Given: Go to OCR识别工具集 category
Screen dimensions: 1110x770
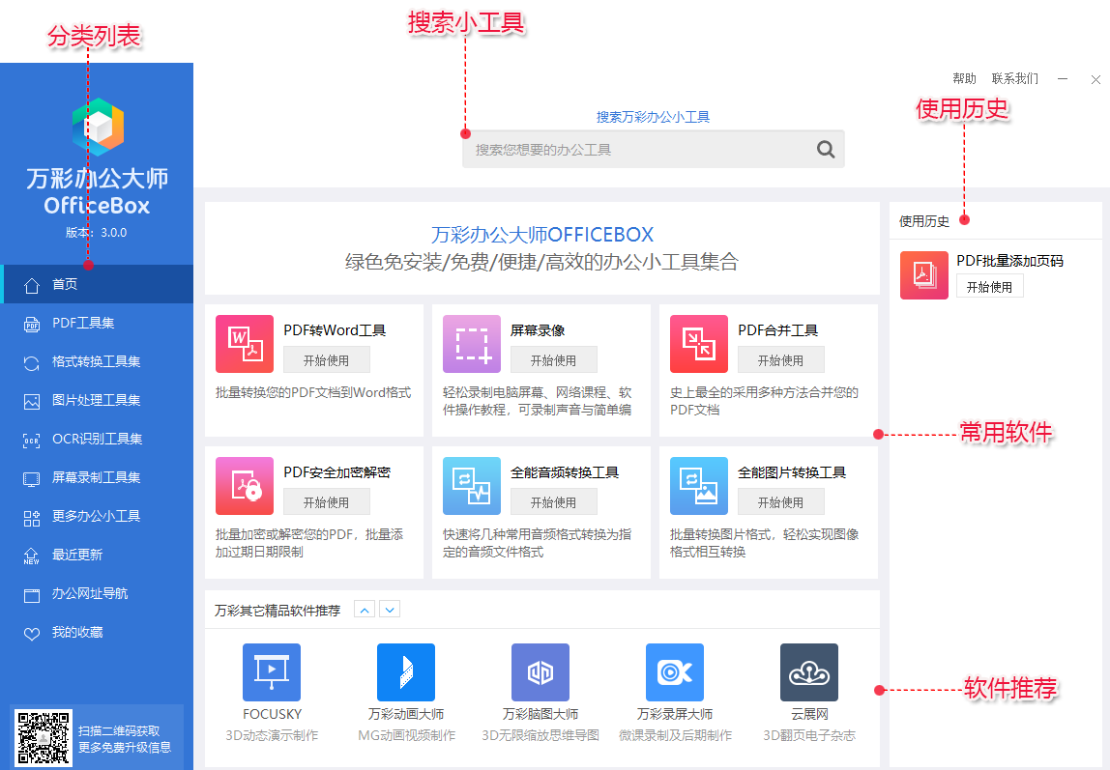Looking at the screenshot, I should 97,439.
